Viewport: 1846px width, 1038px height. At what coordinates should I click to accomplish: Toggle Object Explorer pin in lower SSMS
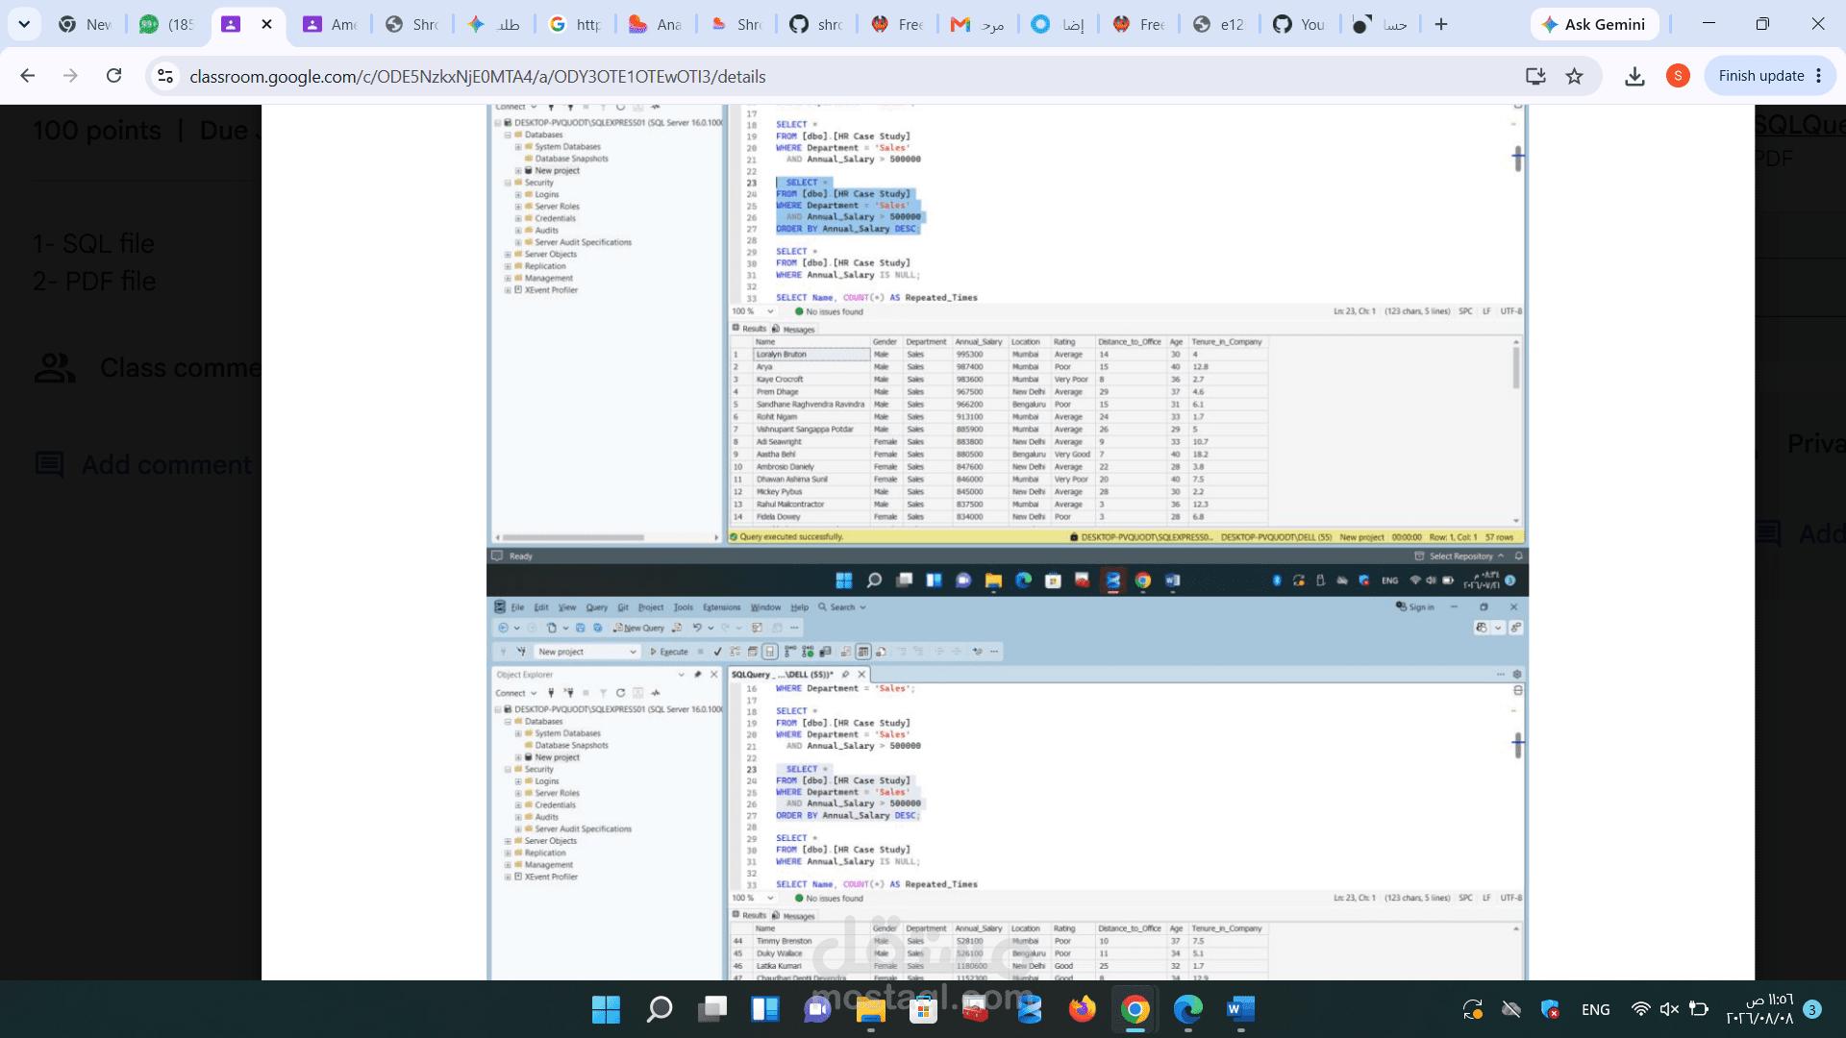tap(698, 675)
